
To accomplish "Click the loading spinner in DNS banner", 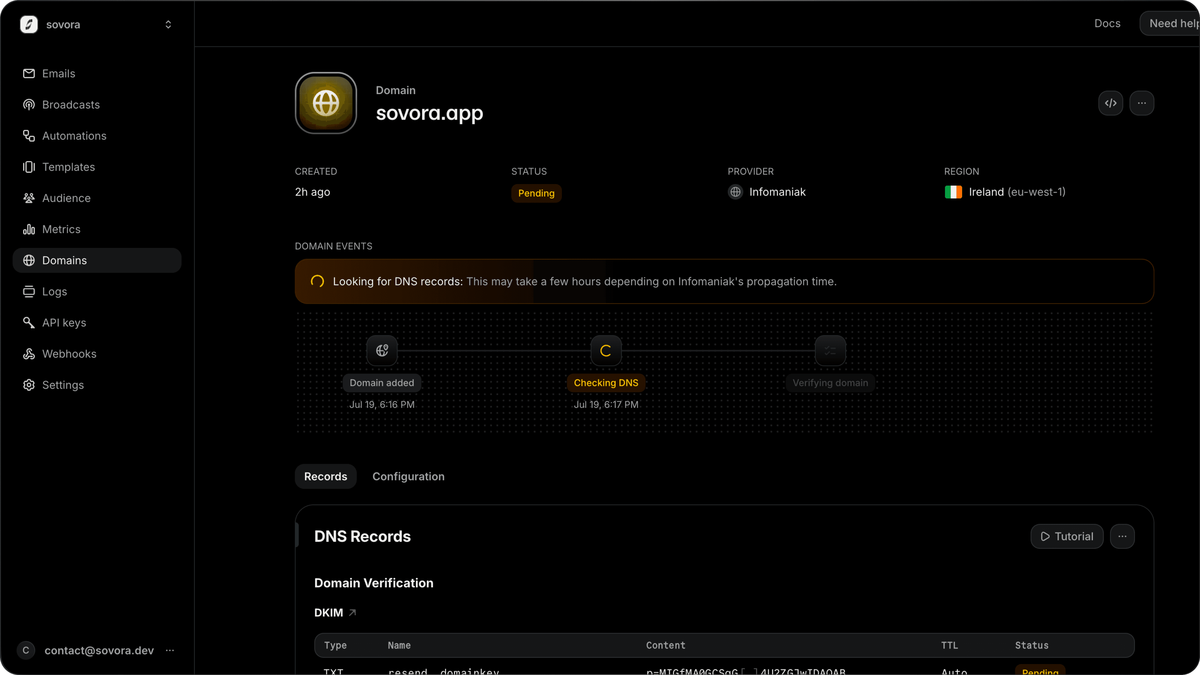I will coord(317,281).
